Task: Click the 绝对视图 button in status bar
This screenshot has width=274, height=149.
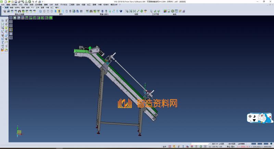Action: (x=232, y=144)
